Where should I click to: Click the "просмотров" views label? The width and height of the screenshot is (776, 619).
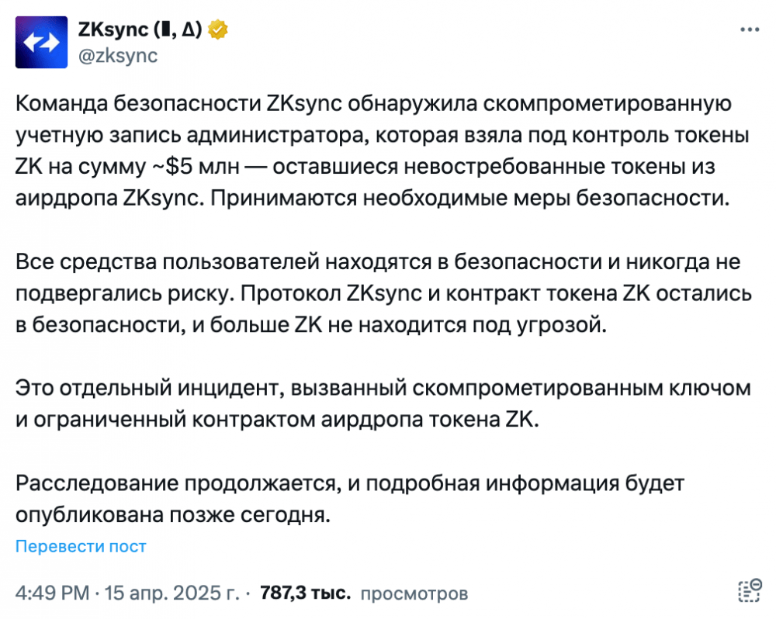[x=414, y=593]
